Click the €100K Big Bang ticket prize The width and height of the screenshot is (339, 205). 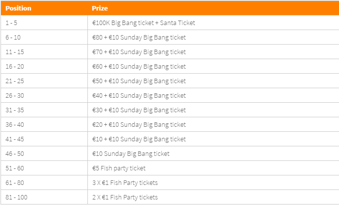pyautogui.click(x=144, y=23)
